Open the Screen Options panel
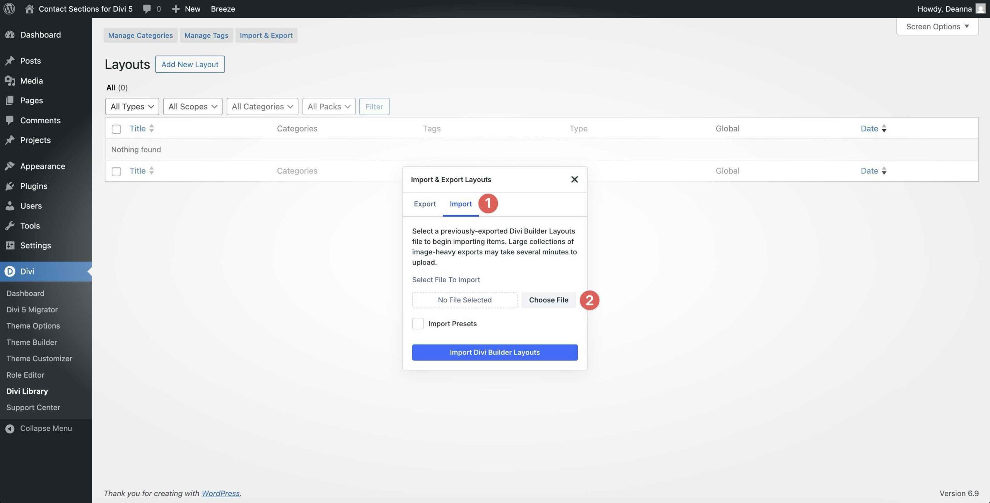The width and height of the screenshot is (990, 503). (937, 26)
